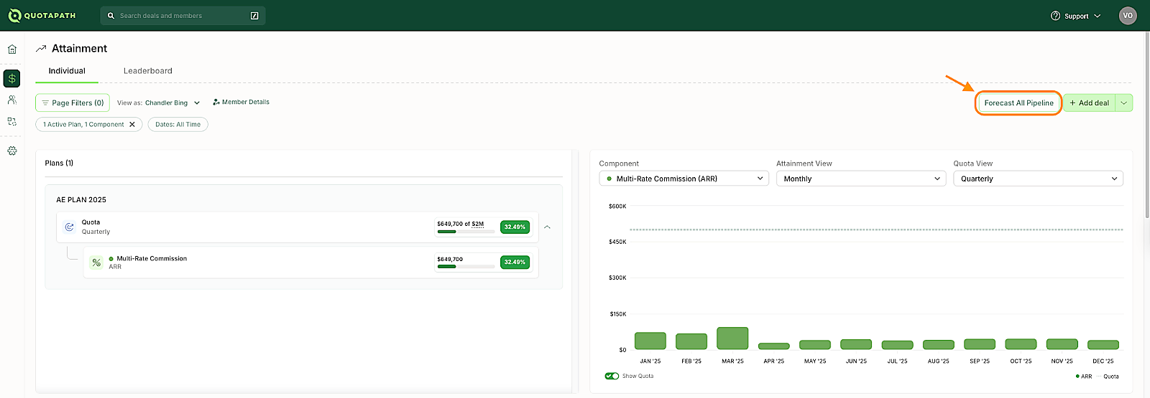This screenshot has height=398, width=1150.
Task: Click the QuotaPath logo
Action: (42, 15)
